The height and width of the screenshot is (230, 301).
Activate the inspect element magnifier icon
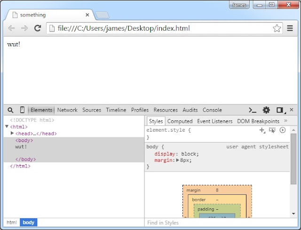[x=10, y=110]
